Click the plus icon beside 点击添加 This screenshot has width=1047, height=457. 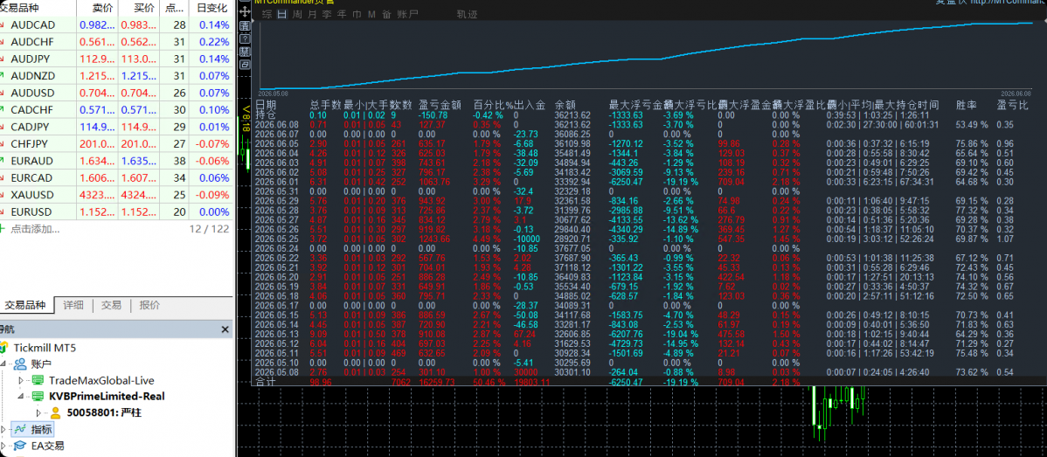(3, 229)
